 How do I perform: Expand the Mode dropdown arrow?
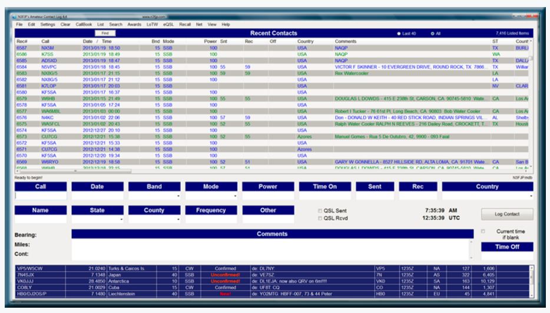pyautogui.click(x=235, y=196)
